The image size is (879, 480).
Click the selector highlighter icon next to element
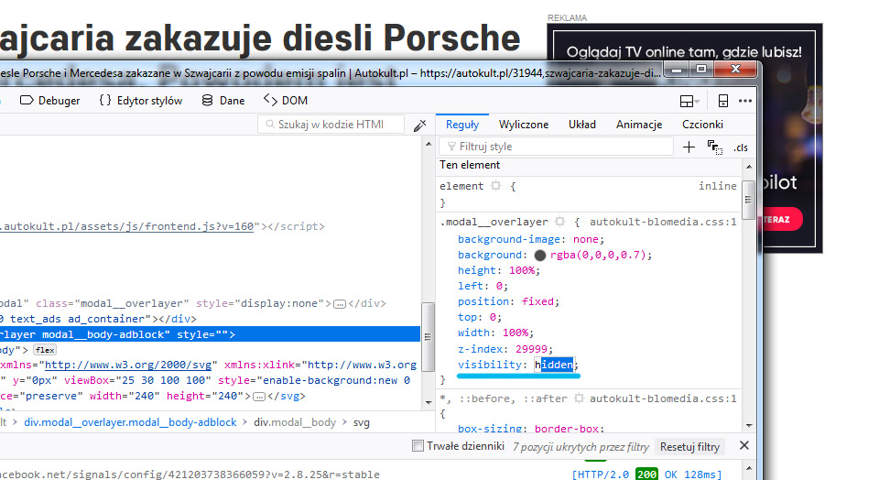(x=495, y=186)
